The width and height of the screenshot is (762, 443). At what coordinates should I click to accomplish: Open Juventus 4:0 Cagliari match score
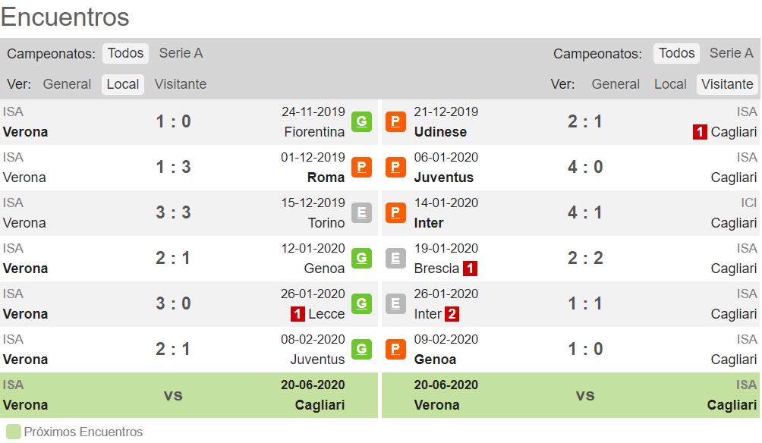point(585,167)
